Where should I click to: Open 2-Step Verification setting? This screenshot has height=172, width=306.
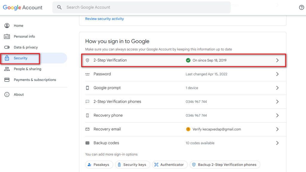pyautogui.click(x=184, y=60)
